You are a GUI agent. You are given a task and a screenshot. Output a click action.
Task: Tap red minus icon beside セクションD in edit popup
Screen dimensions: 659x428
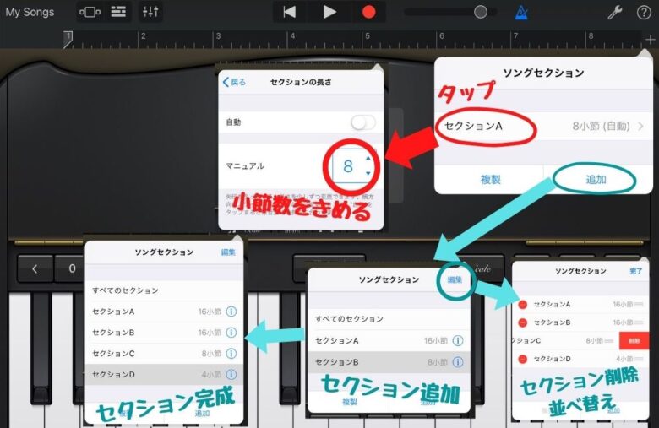click(x=522, y=359)
